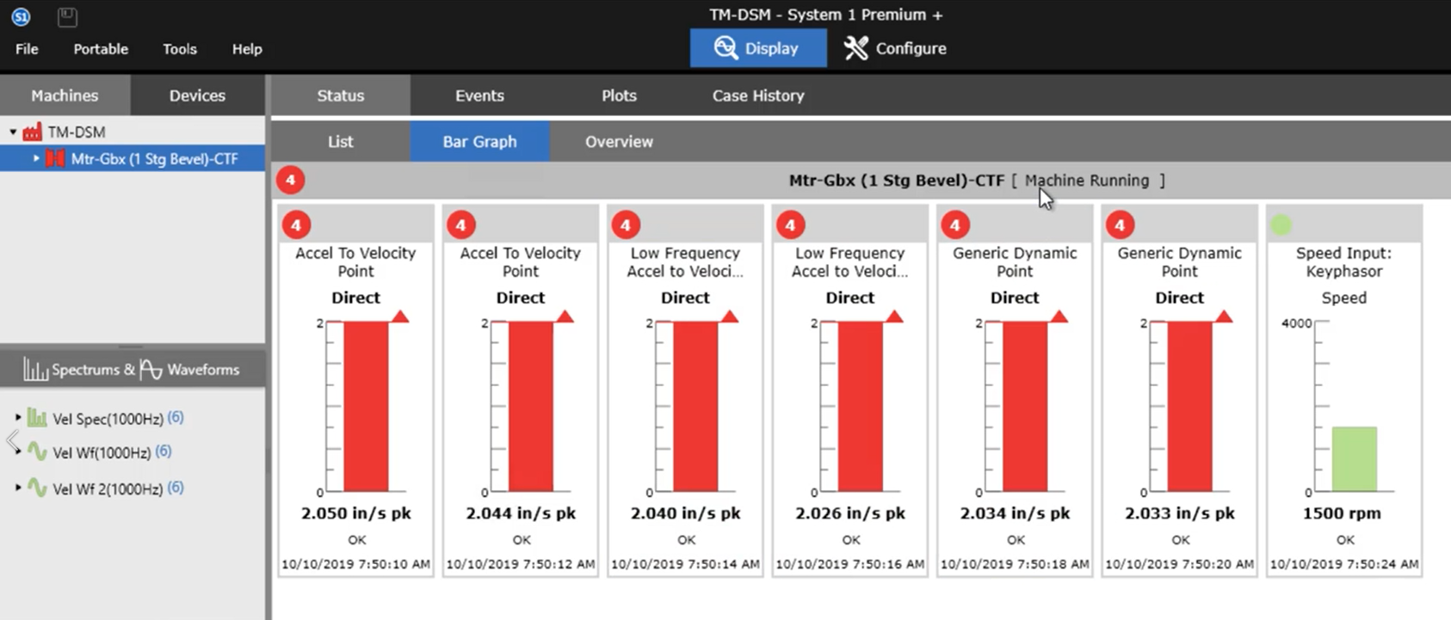Click green status dot on Keyphasor card
Image resolution: width=1451 pixels, height=620 pixels.
1281,225
